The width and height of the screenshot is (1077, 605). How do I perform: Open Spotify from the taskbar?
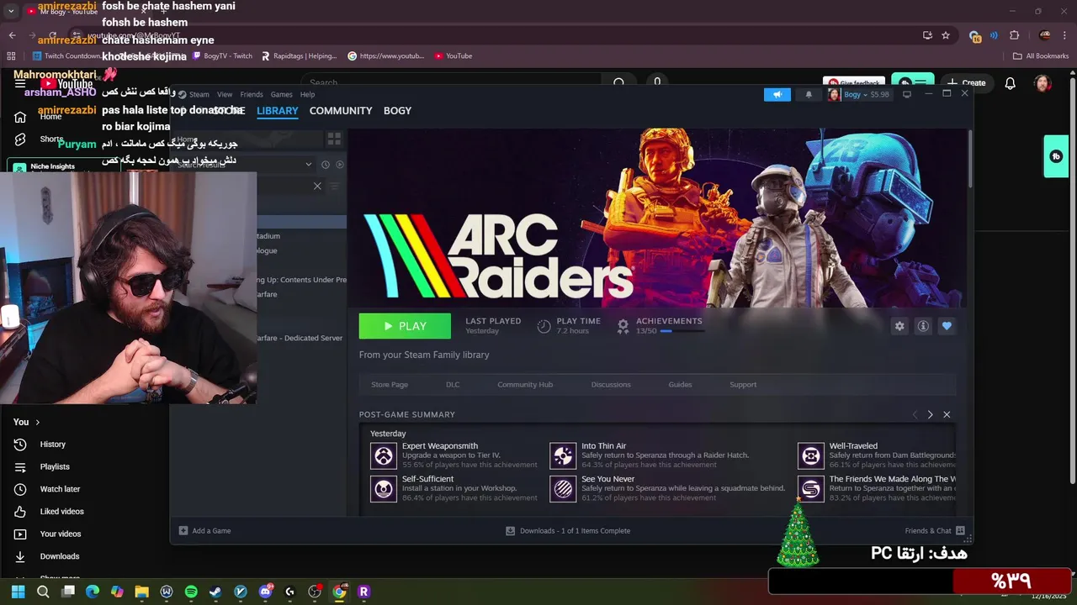point(191,592)
